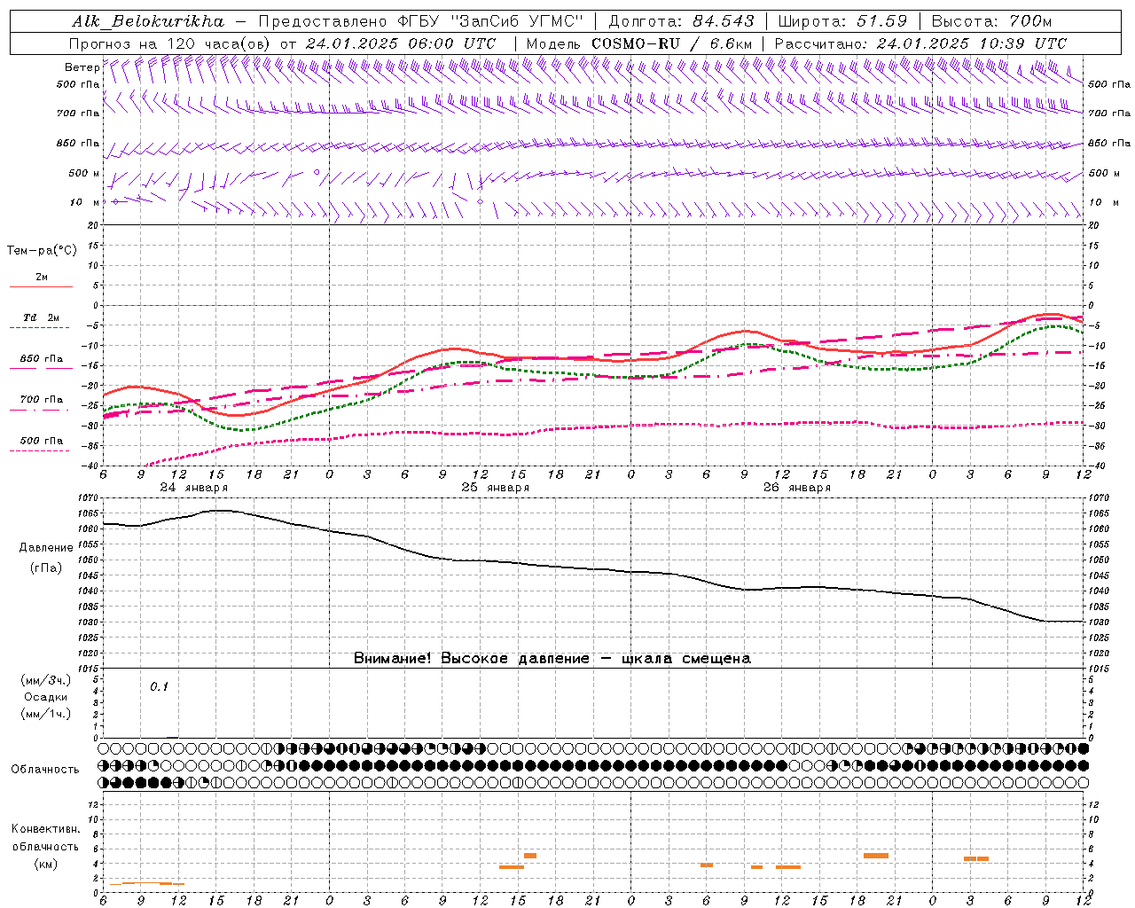This screenshot has height=908, width=1135.
Task: Click the Тем-ра(°C) temperature panel label
Action: [43, 251]
